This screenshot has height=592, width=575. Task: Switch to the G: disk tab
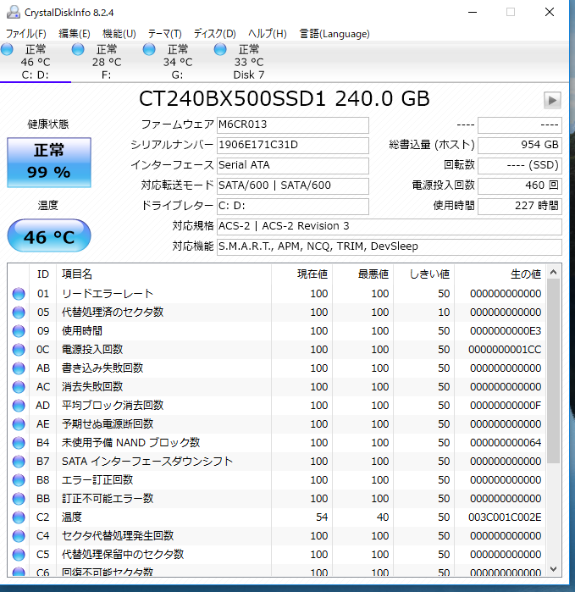[x=178, y=62]
